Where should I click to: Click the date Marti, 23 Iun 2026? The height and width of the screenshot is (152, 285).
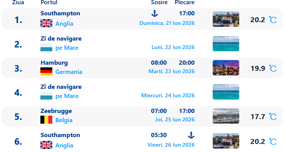(172, 71)
